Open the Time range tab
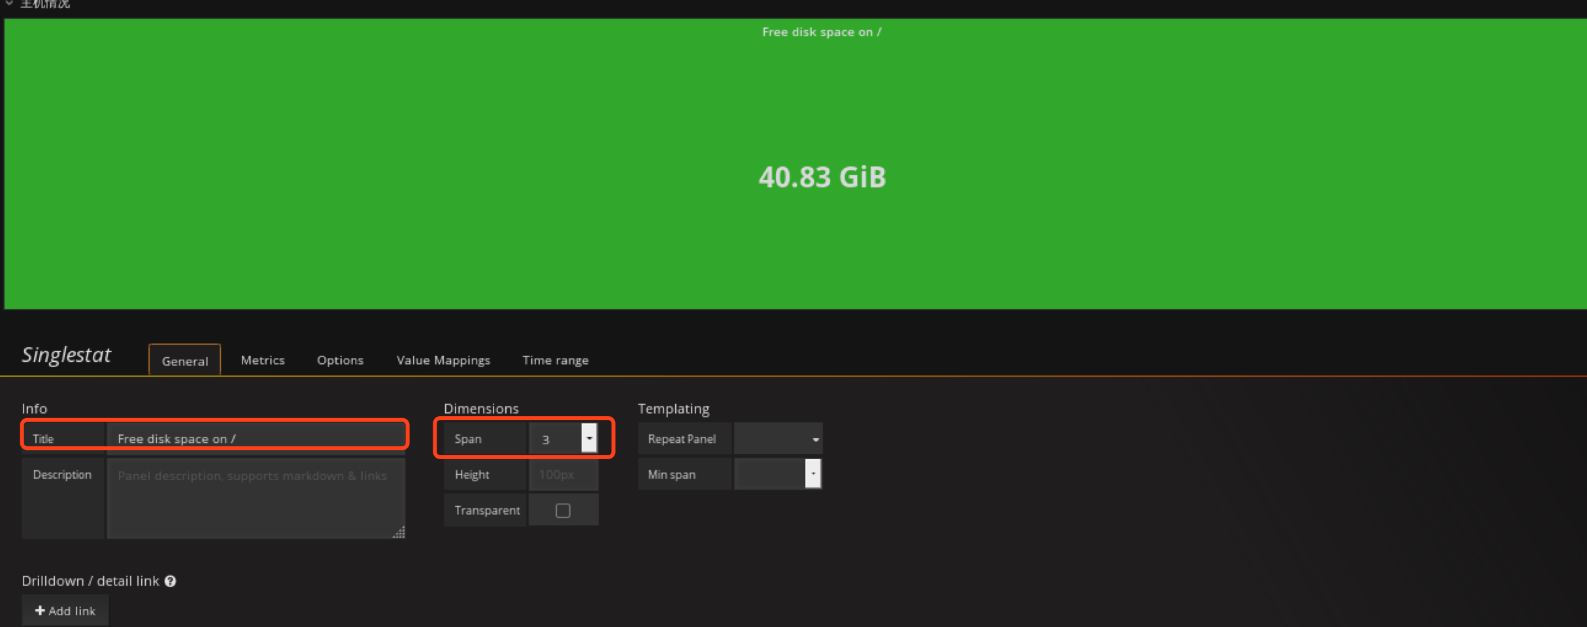 (555, 360)
